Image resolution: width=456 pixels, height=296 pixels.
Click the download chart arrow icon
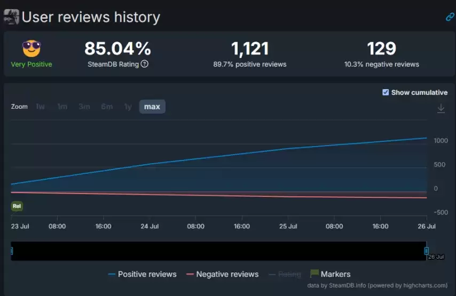tap(441, 108)
